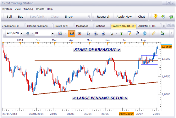Toggle Bid price display

[x=72, y=33]
